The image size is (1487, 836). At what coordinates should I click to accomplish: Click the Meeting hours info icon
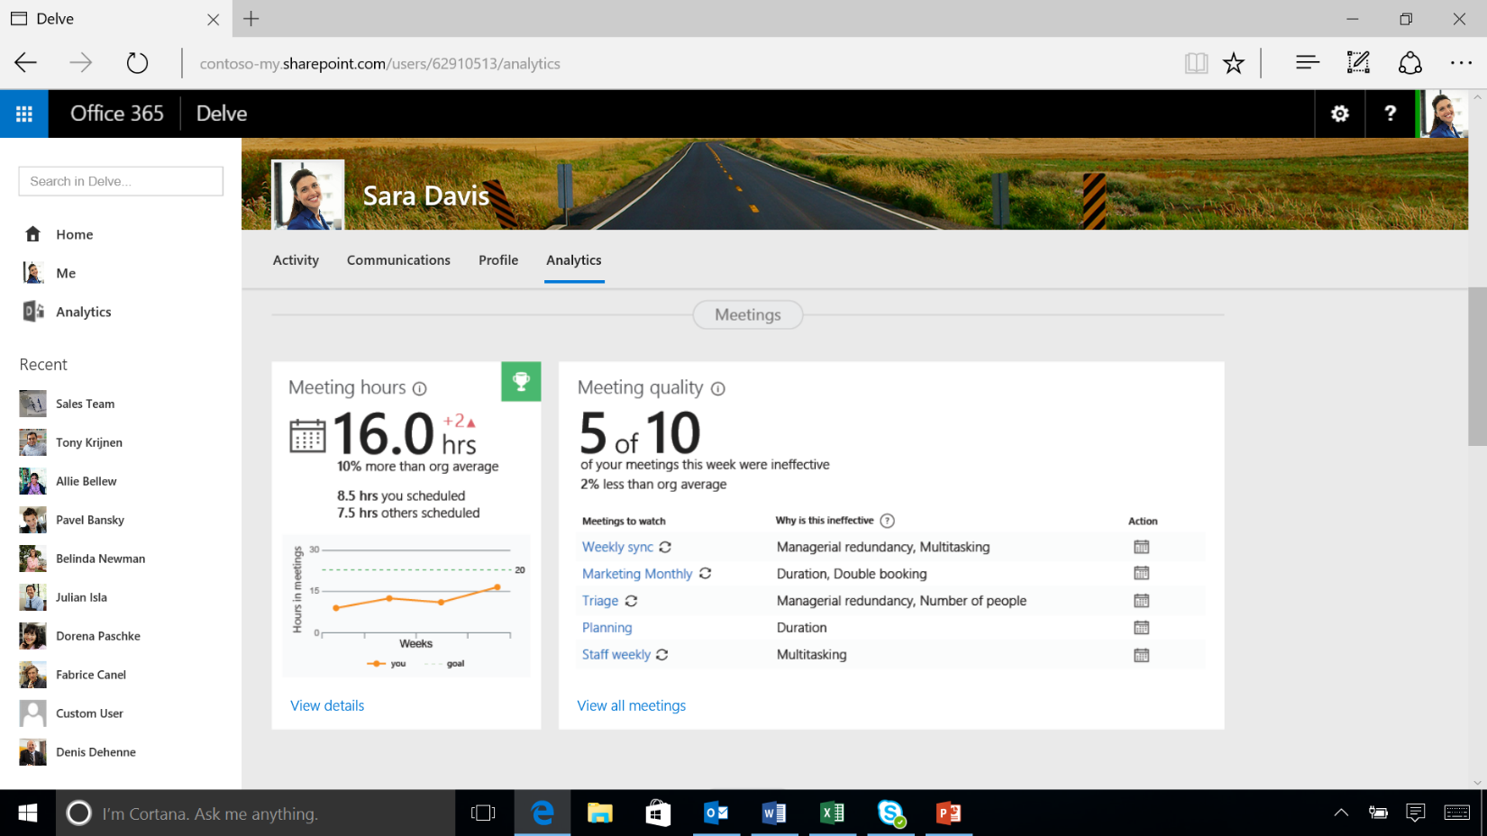(x=419, y=389)
